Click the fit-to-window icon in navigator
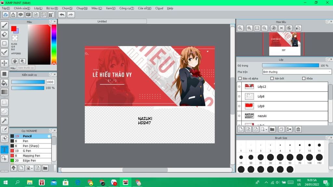 (257, 28)
